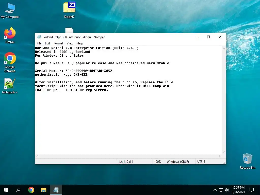
Task: Click the Notepad window title text
Action: [74, 37]
